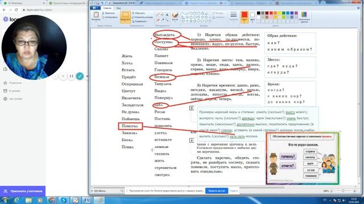Image resolution: width=364 pixels, height=204 pixels.
Task: Open the Windows Start menu orb
Action: point(5,200)
